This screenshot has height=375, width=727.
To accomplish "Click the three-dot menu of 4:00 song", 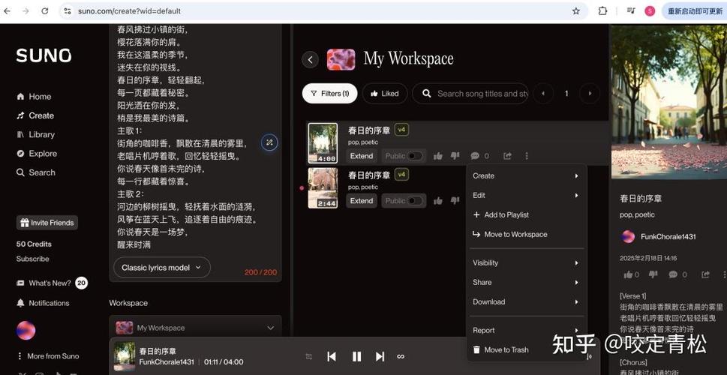I will [x=526, y=156].
